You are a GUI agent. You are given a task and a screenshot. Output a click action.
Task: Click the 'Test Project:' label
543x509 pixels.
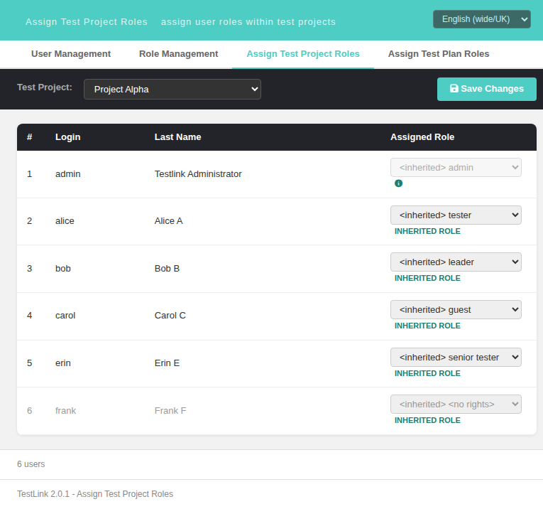click(45, 87)
